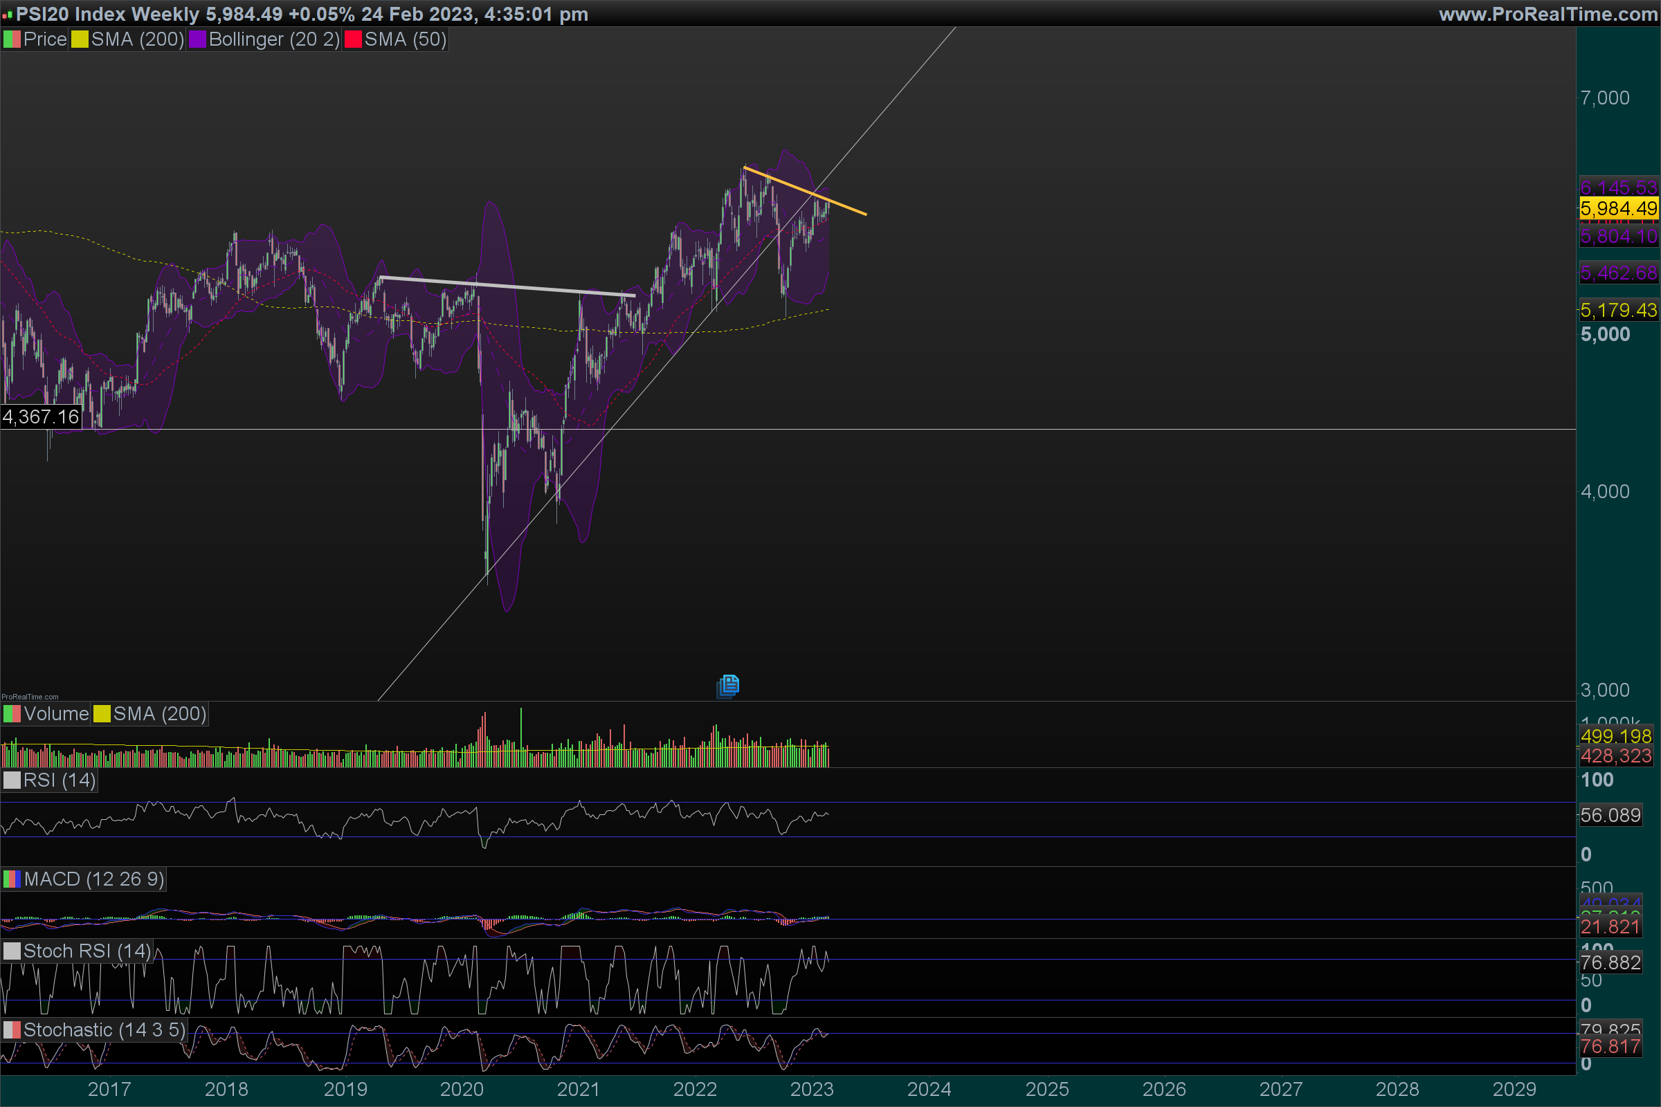Image resolution: width=1661 pixels, height=1107 pixels.
Task: Click the 2020 year on time axis
Action: coord(461,1088)
